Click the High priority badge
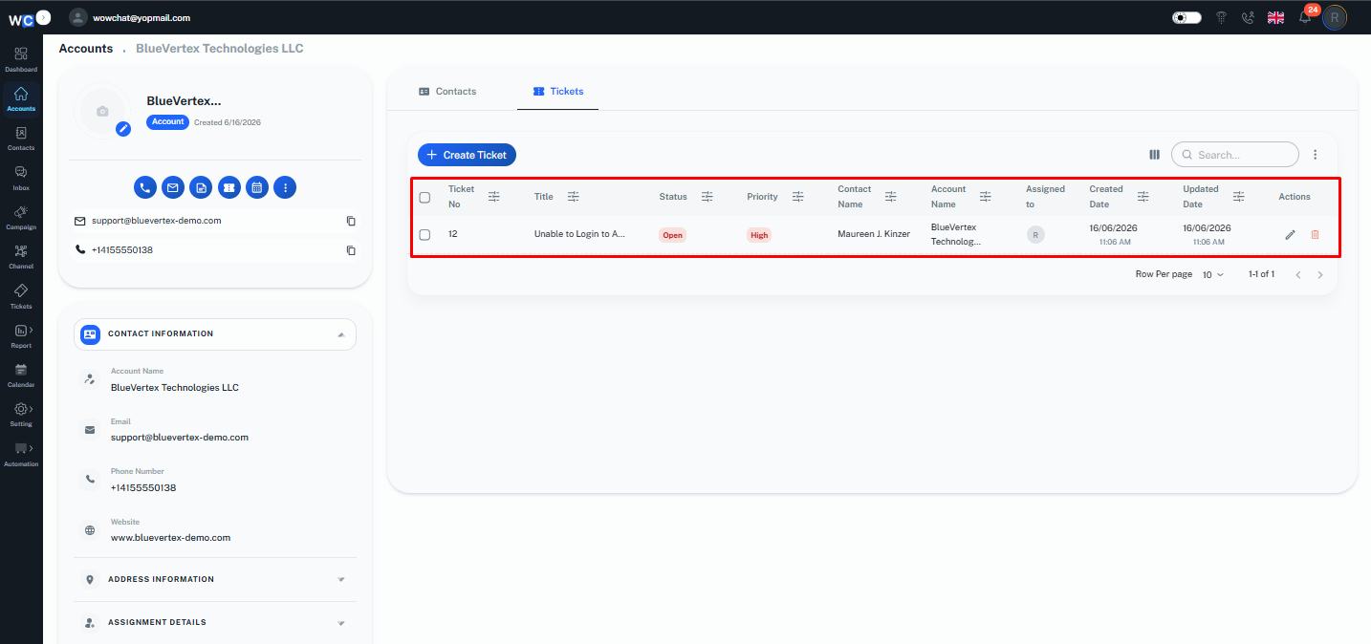Viewport: 1371px width, 644px height. (x=759, y=235)
